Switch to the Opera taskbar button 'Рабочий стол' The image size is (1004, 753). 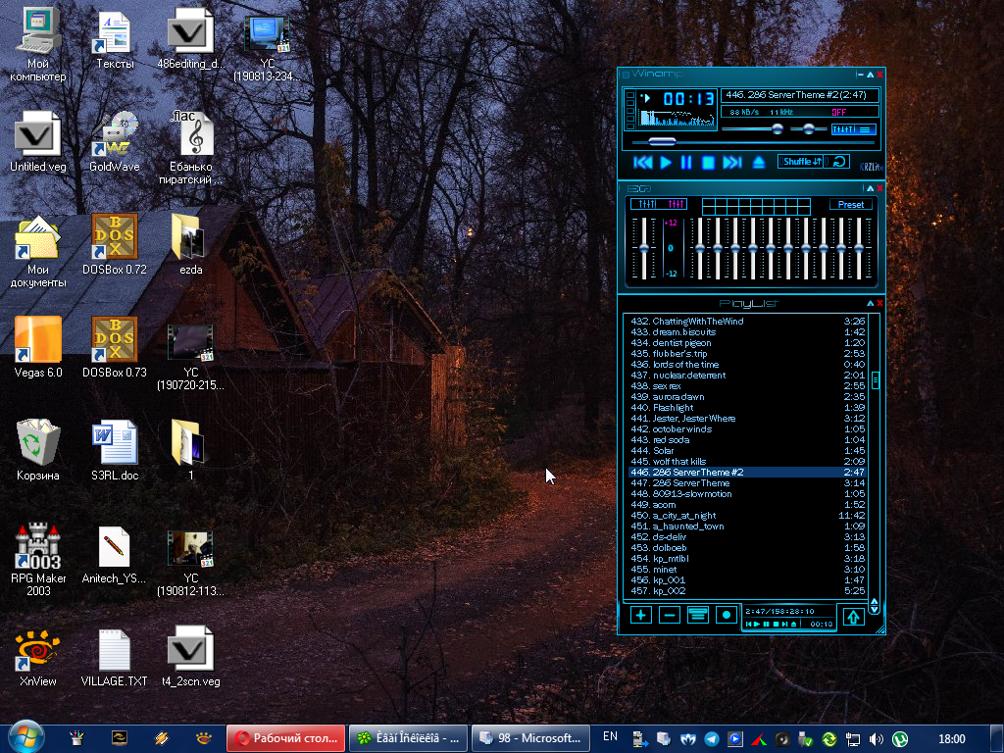click(x=286, y=738)
